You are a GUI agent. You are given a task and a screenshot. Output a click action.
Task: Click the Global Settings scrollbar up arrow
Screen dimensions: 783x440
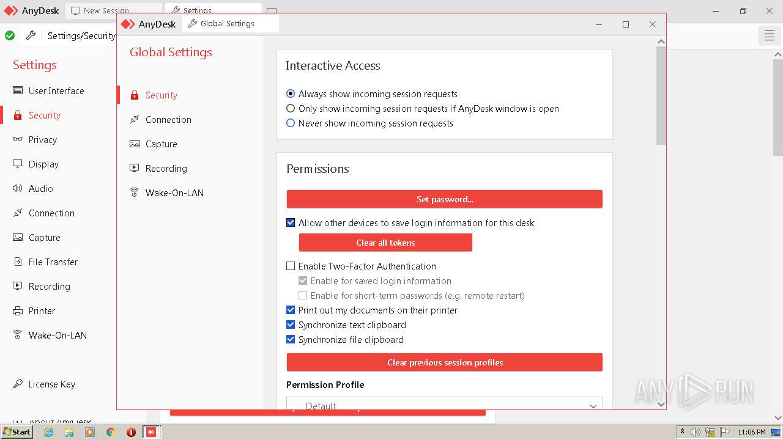pyautogui.click(x=661, y=42)
